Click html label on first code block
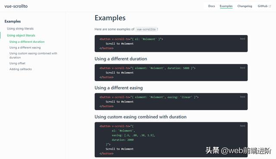The height and width of the screenshot is (159, 276). 242,39
